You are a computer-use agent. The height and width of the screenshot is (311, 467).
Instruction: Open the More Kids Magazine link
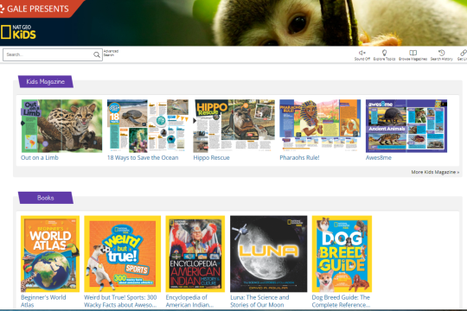(435, 172)
